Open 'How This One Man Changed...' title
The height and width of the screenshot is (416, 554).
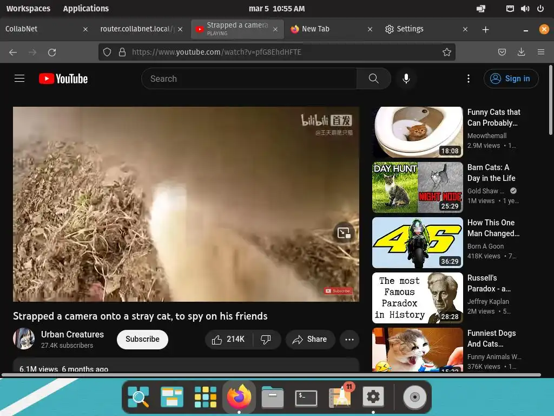(493, 228)
